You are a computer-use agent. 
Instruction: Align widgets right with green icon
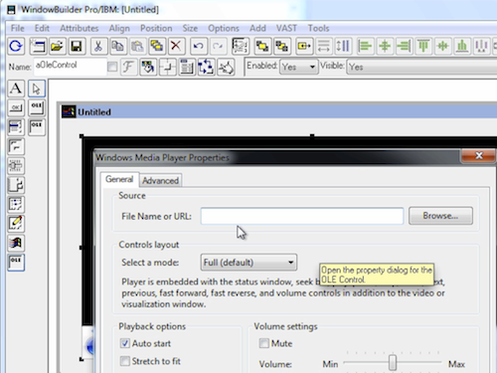pos(404,46)
